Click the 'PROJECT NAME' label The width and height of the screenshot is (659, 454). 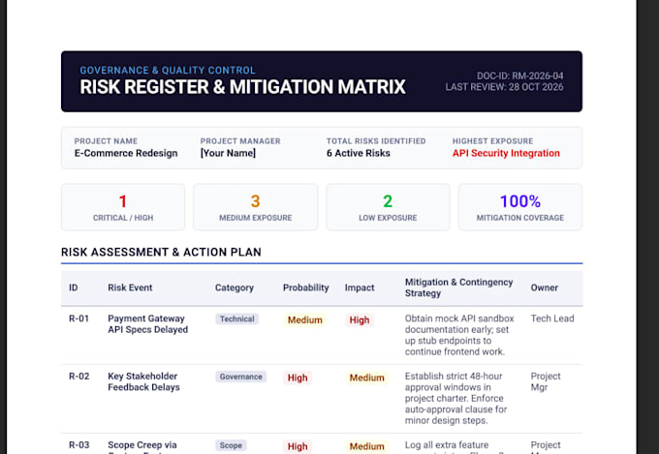click(x=106, y=141)
